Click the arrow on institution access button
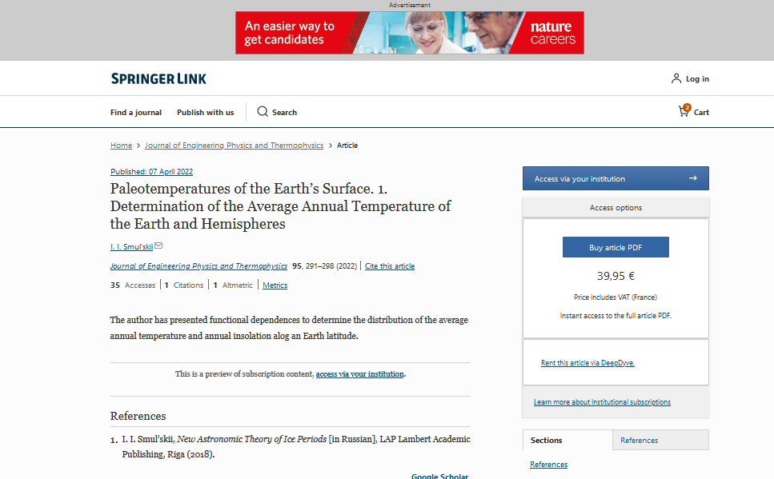This screenshot has width=774, height=479. 692,178
